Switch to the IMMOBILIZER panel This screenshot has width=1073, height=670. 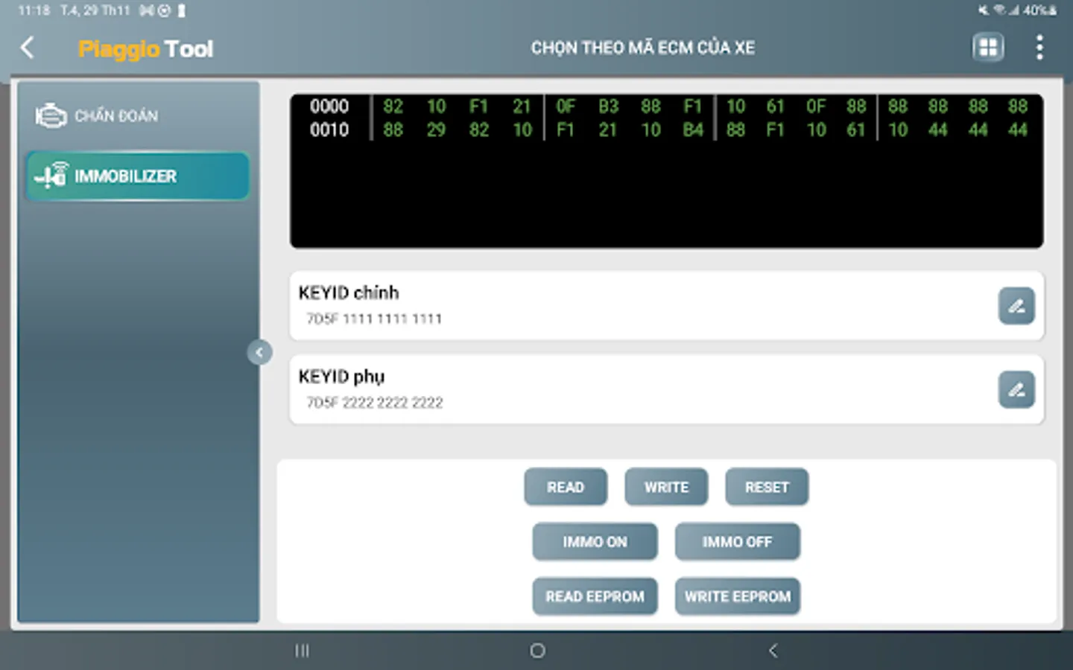tap(138, 176)
